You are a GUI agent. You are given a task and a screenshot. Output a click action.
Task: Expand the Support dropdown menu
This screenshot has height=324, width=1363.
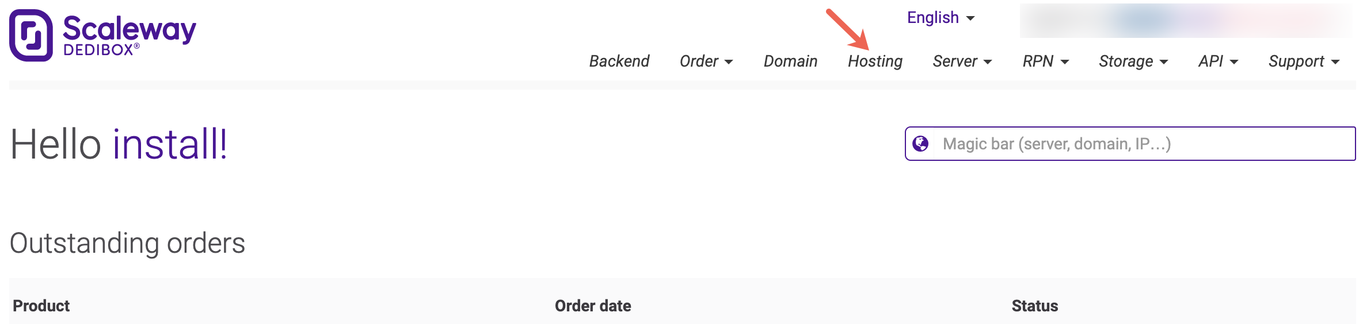click(1304, 61)
